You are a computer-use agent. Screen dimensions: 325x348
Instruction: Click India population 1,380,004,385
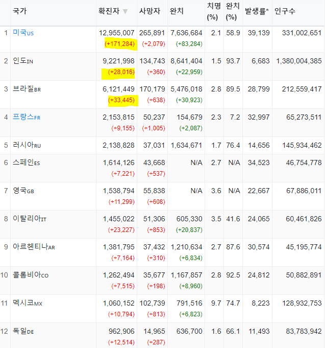click(299, 61)
